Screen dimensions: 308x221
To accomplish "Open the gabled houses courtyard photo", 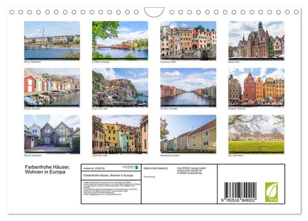I will coord(52,134).
